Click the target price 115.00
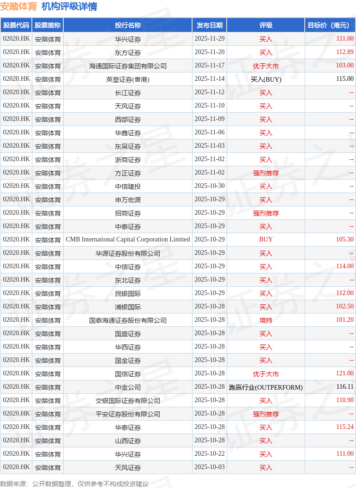The height and width of the screenshot is (488, 356). tap(345, 79)
